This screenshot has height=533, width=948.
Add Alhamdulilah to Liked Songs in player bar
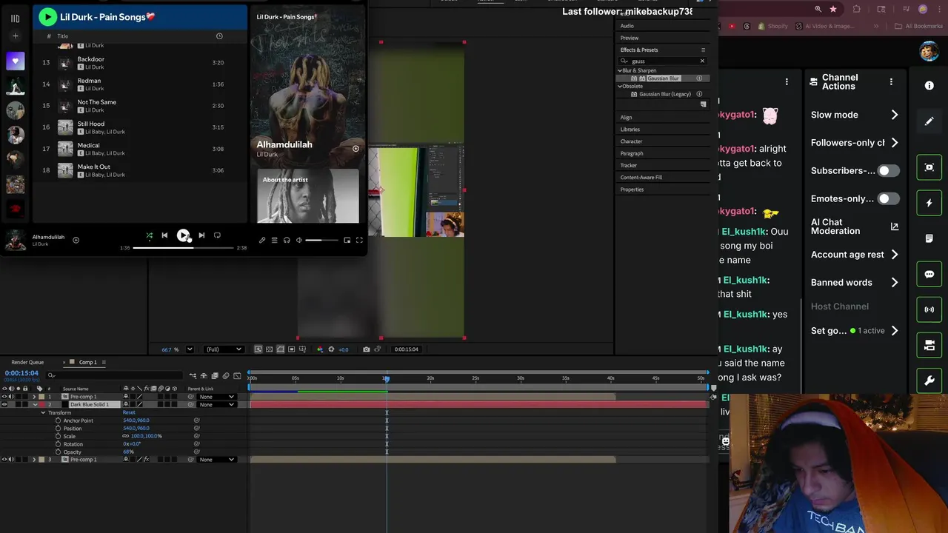[76, 240]
